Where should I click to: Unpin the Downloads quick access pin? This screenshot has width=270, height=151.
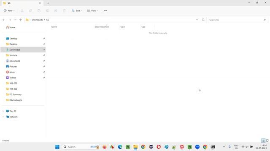[x=44, y=49]
